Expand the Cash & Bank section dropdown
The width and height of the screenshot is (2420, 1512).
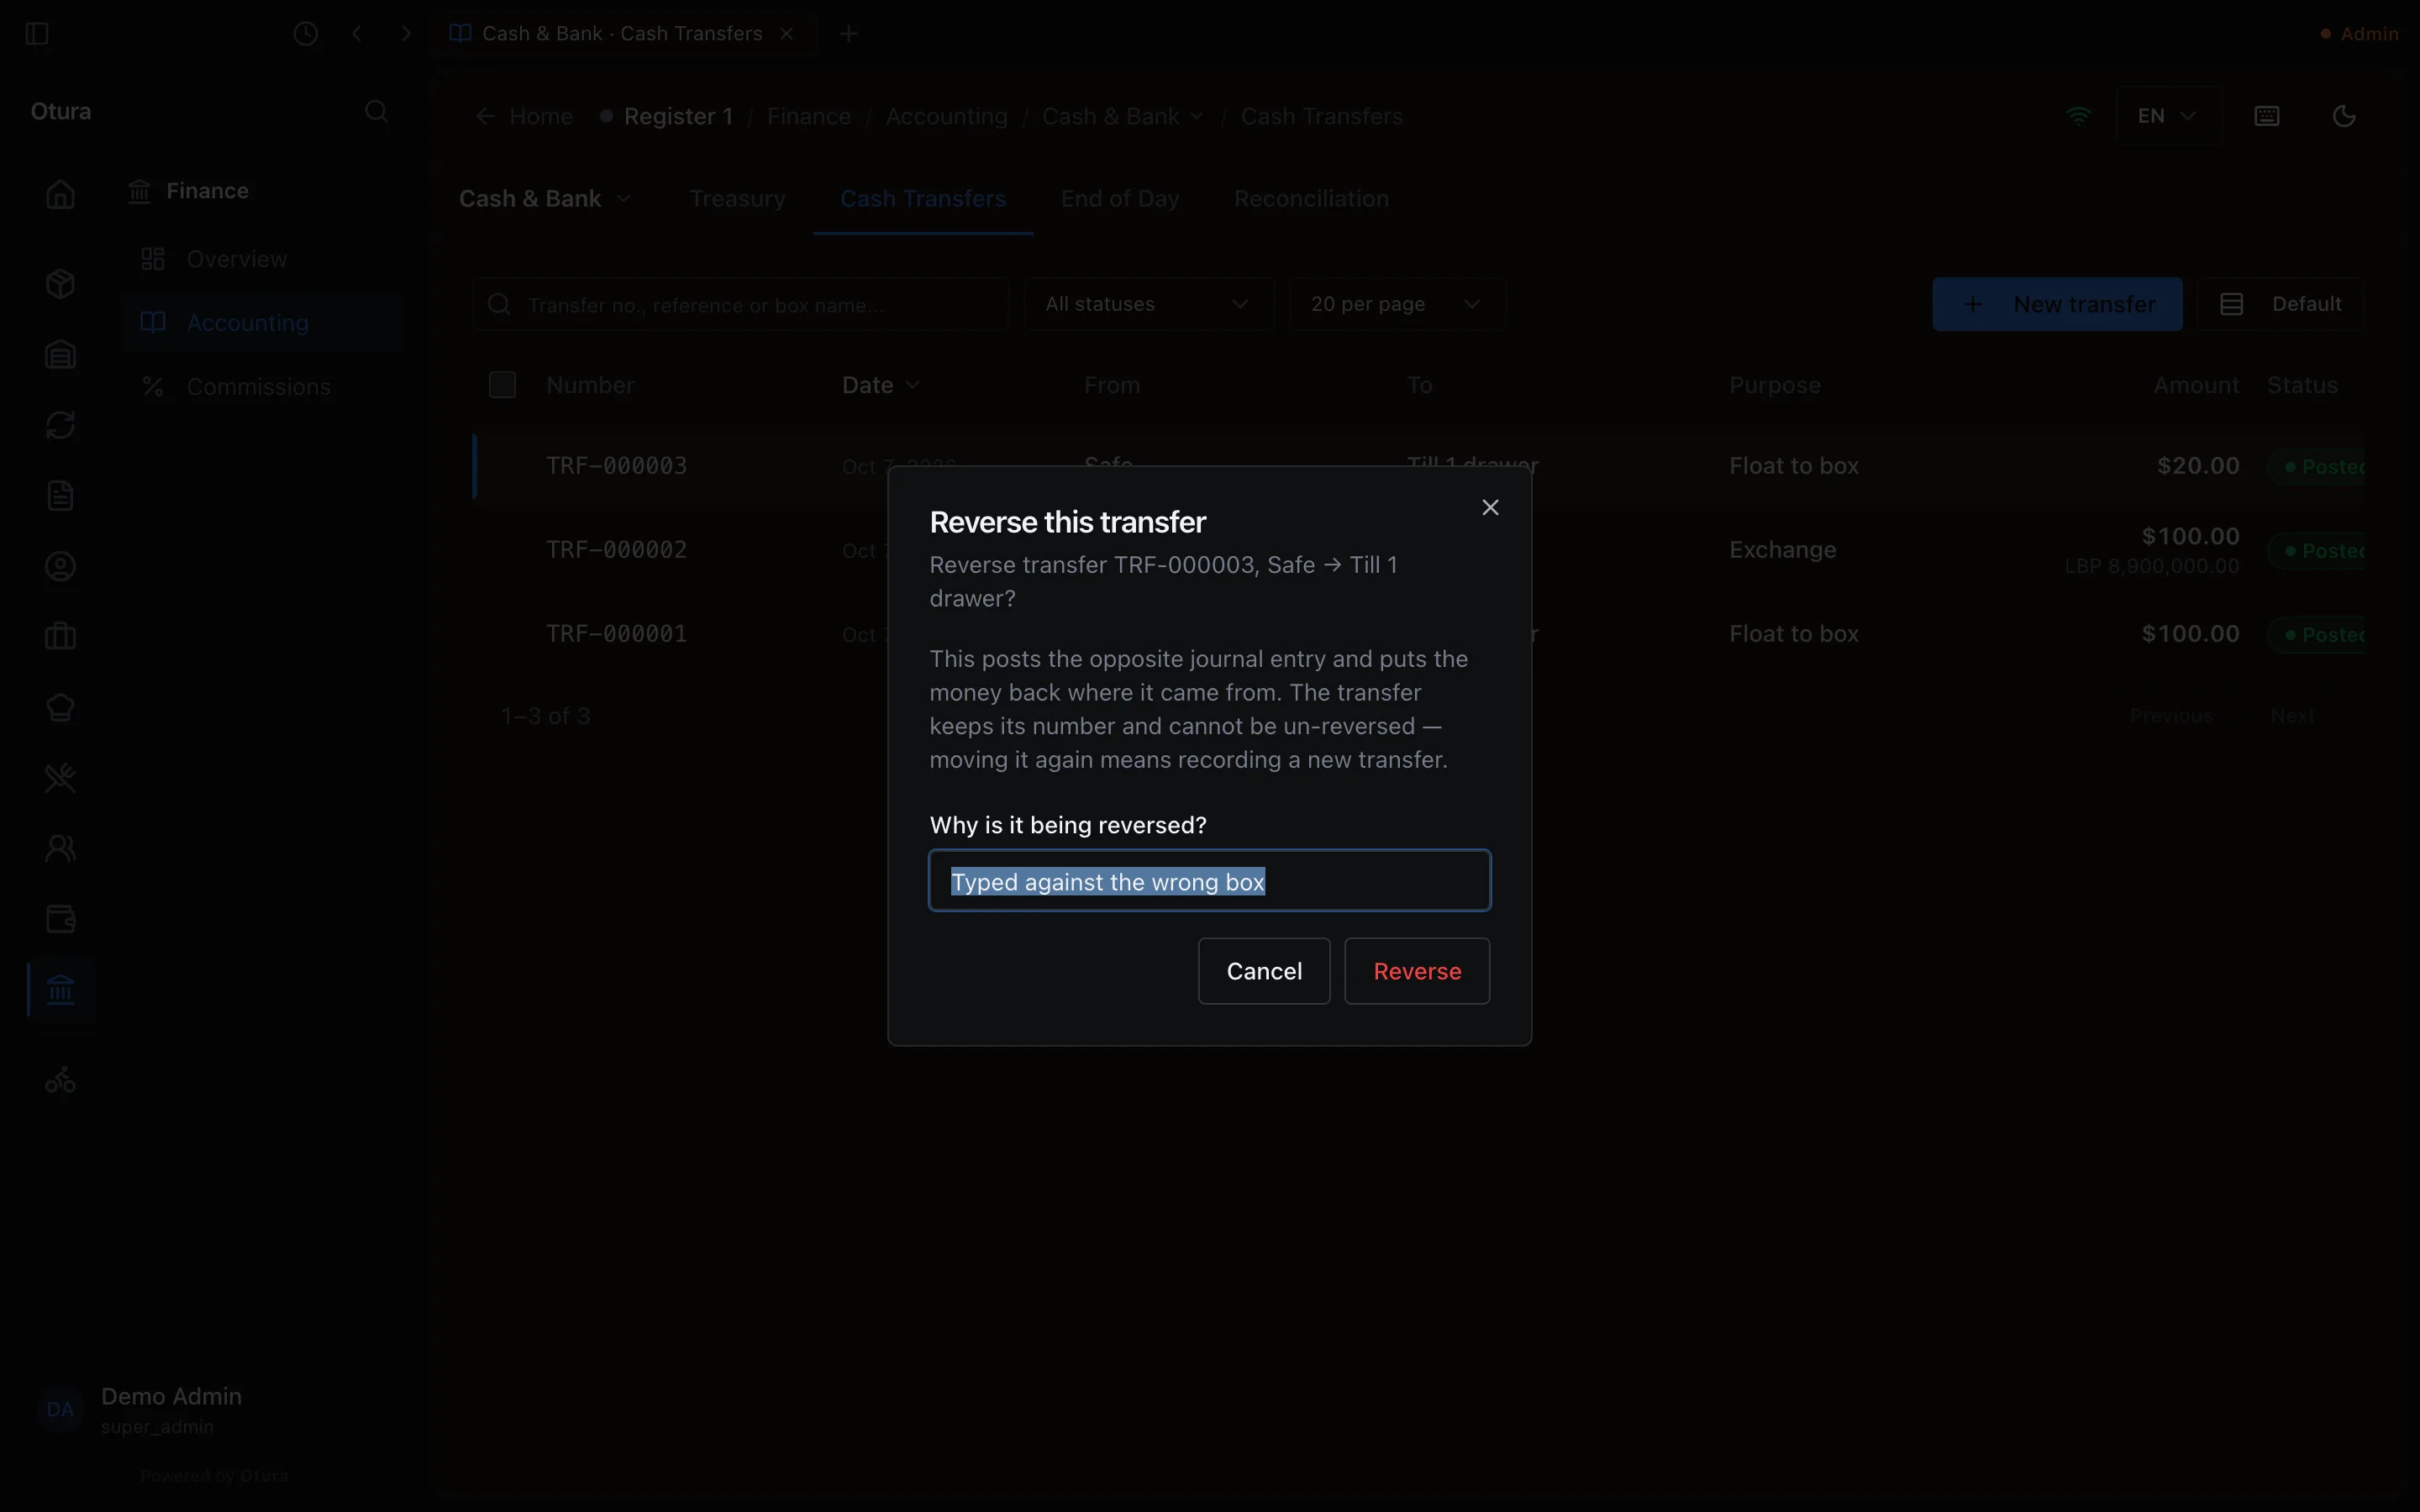pos(545,199)
